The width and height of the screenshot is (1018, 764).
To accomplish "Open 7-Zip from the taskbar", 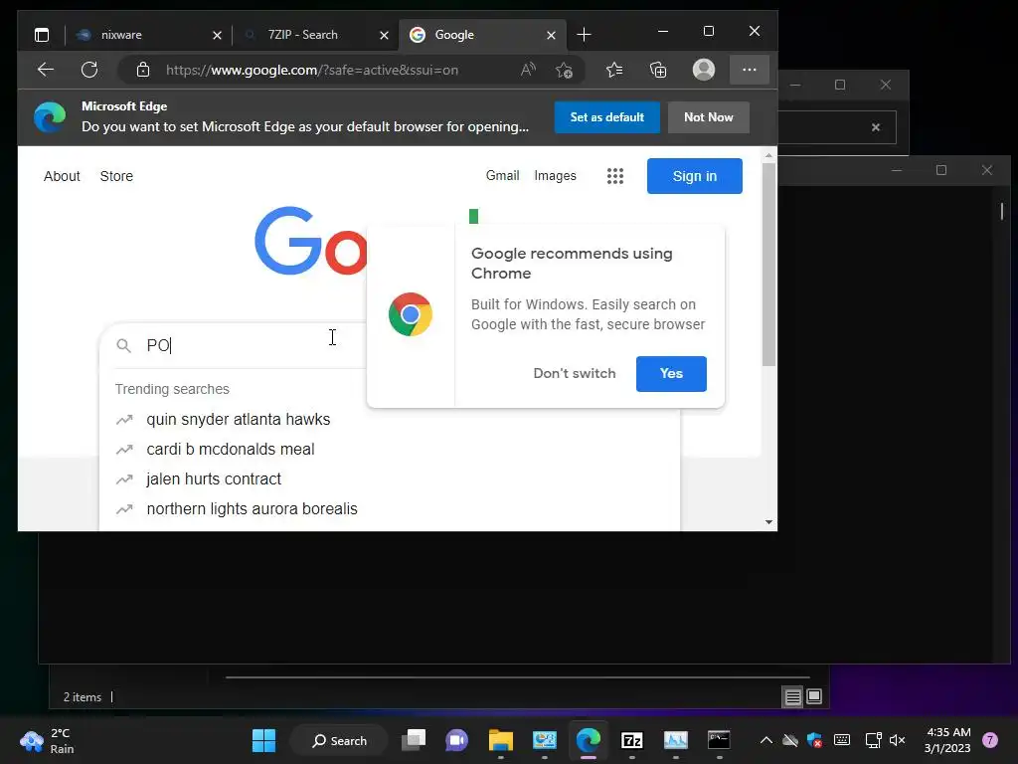I will click(631, 740).
